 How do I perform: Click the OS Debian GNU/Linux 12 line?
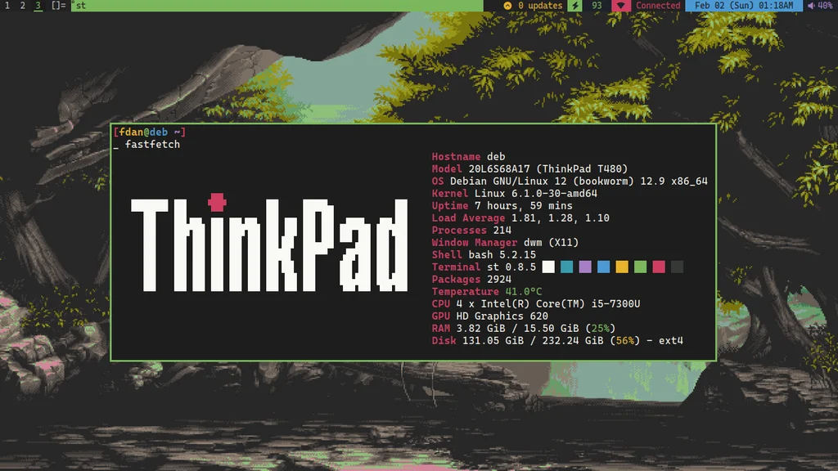(x=570, y=181)
